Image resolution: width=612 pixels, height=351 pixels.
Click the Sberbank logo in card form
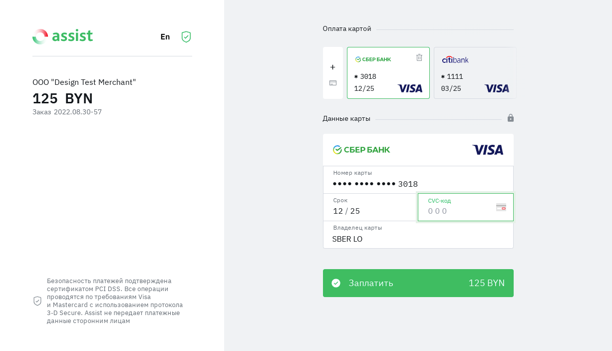pos(361,150)
